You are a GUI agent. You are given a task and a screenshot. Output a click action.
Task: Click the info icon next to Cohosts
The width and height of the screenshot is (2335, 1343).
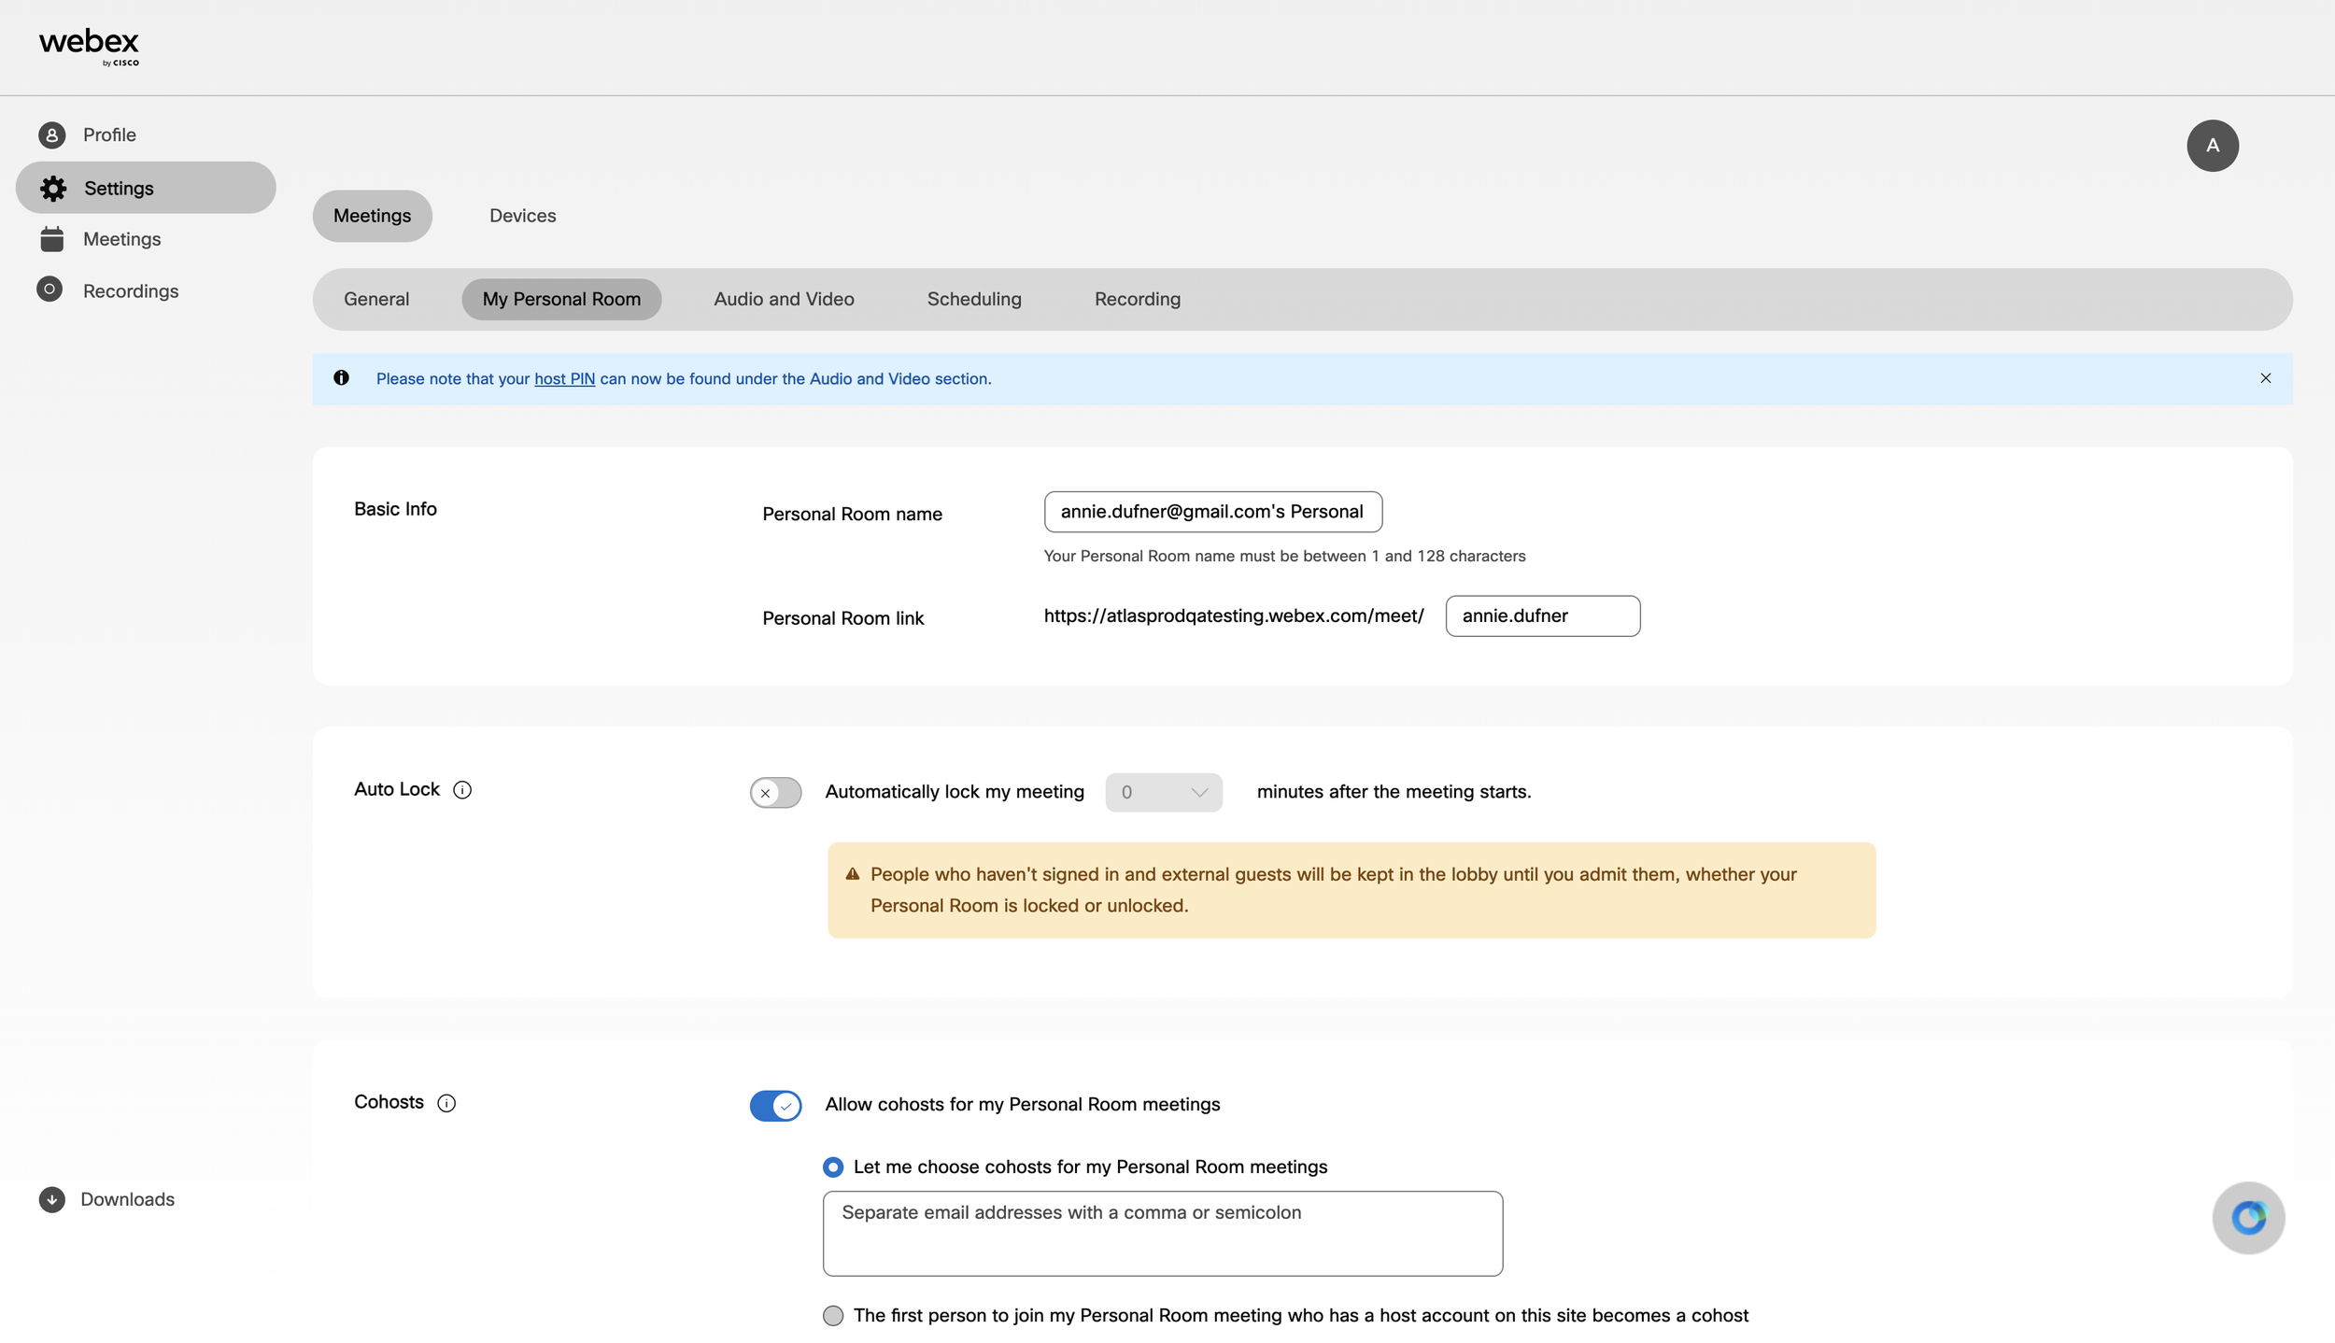pyautogui.click(x=446, y=1103)
